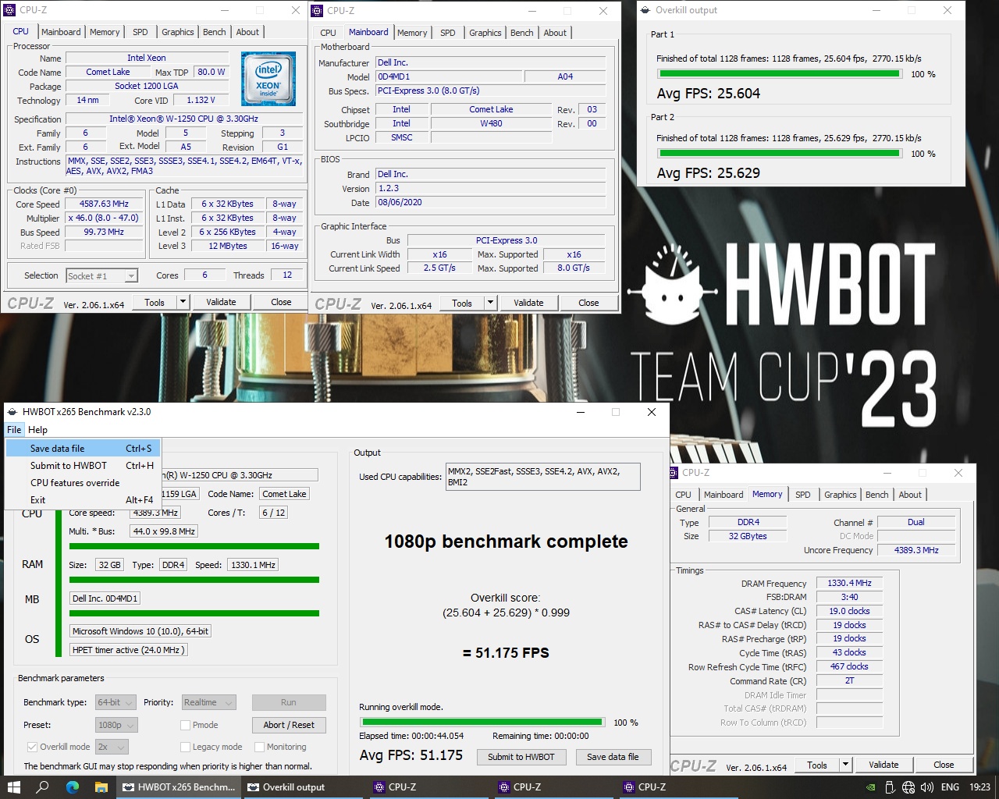
Task: Switch to SPD tab in CPU-Z Mainboard window
Action: pyautogui.click(x=448, y=33)
